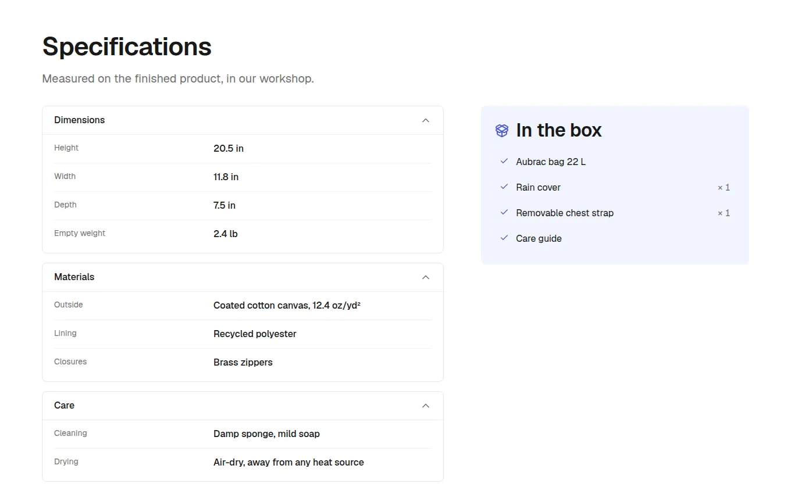This screenshot has width=791, height=494.
Task: Click the value 11.8 in
Action: [226, 177]
